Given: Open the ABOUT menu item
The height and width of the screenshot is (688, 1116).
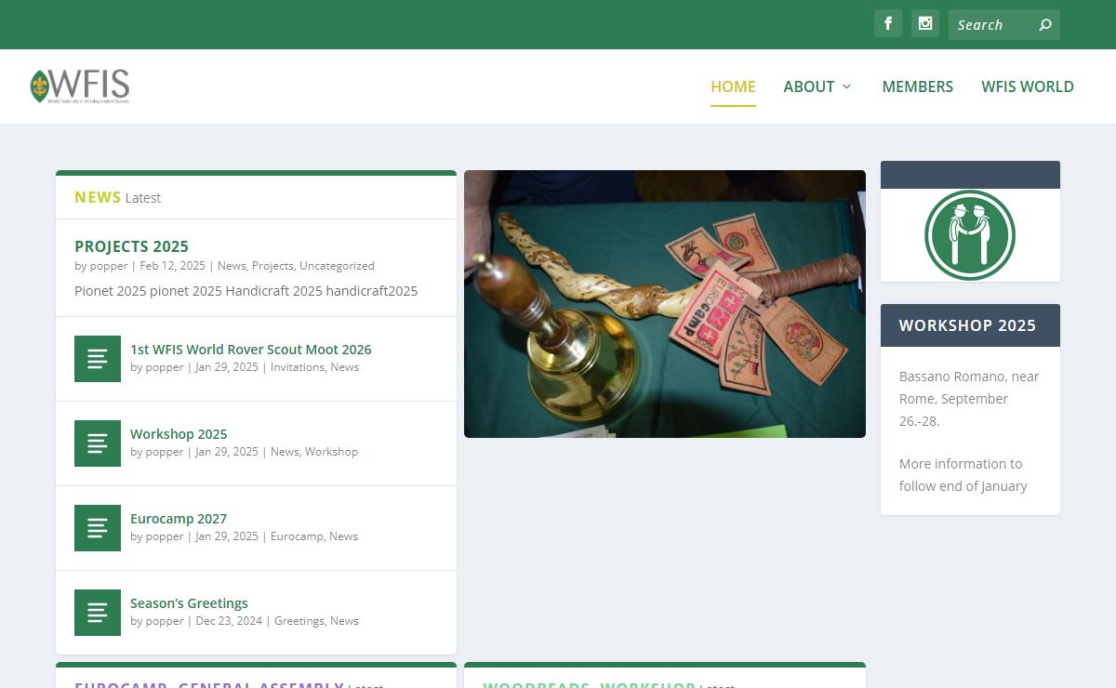Looking at the screenshot, I should (x=808, y=86).
